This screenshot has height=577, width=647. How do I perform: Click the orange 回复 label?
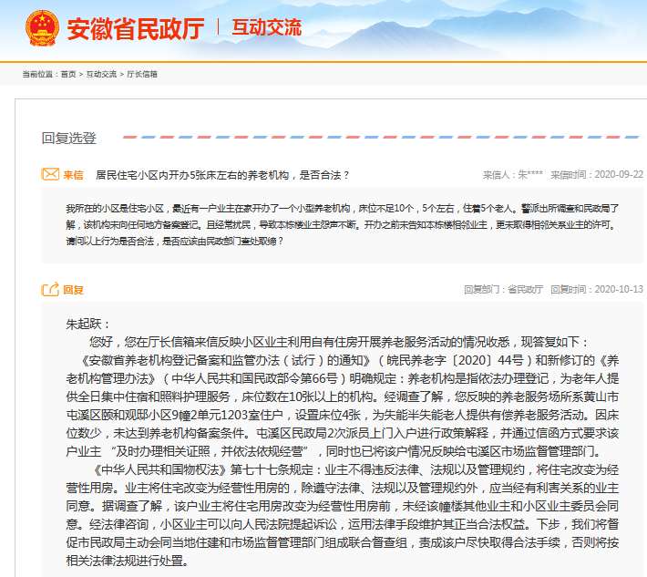pos(74,290)
